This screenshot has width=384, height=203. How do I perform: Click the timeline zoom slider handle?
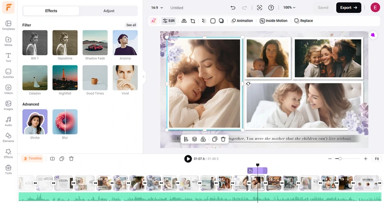[340, 159]
